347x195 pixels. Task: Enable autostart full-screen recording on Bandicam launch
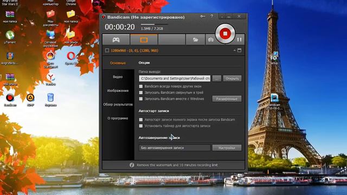(x=141, y=120)
